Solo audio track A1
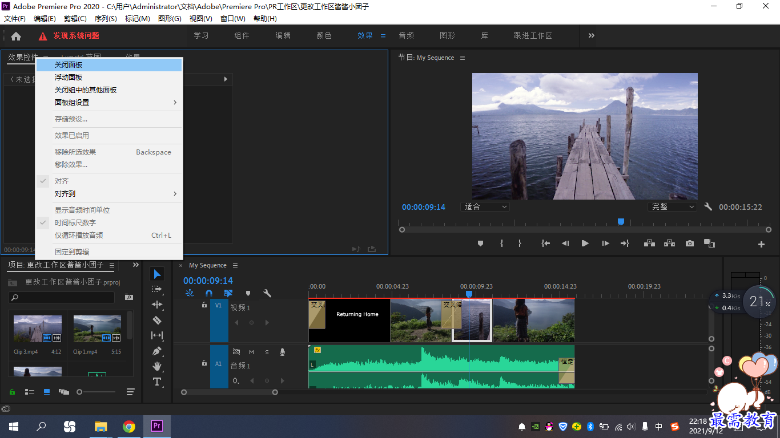This screenshot has width=780, height=438. click(267, 352)
